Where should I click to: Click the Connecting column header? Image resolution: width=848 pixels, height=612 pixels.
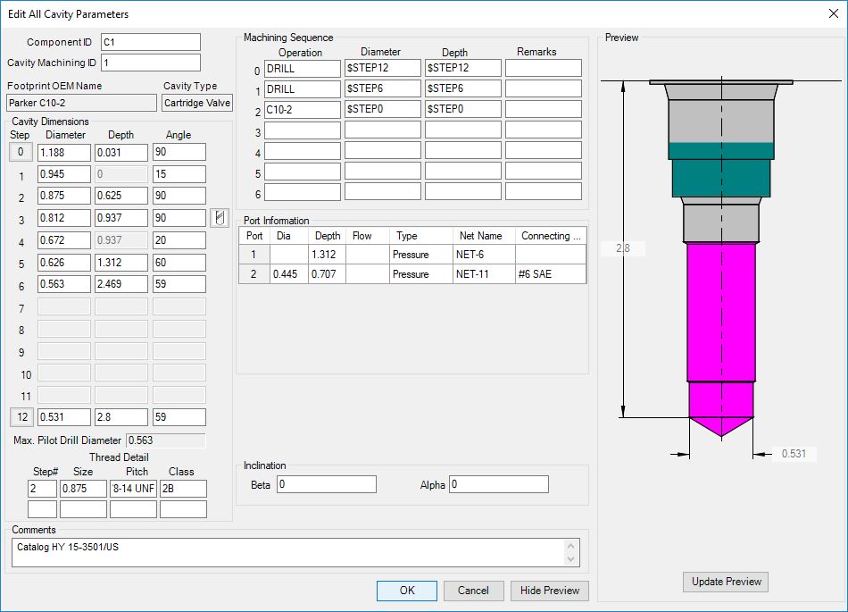coord(550,236)
